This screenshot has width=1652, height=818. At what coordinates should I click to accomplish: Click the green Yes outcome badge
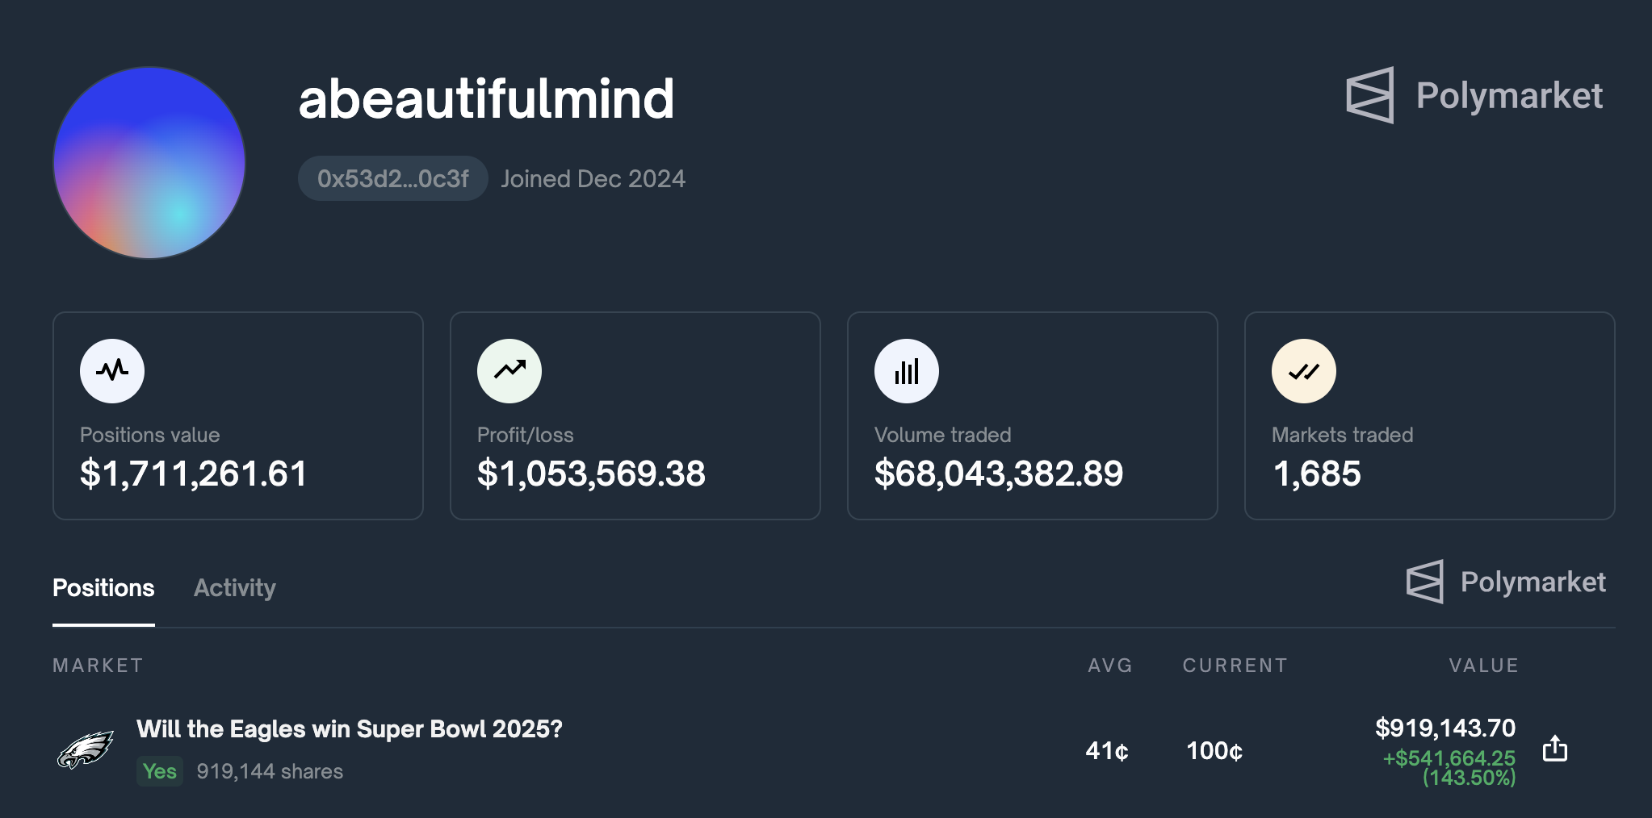tap(160, 771)
